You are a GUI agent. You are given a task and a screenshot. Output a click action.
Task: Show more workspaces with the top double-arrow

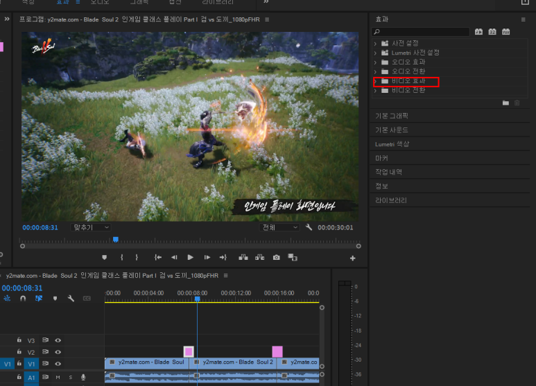click(x=266, y=2)
